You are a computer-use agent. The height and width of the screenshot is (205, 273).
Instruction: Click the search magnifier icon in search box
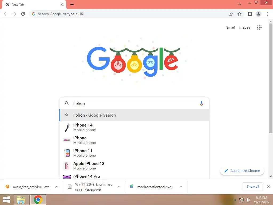point(67,103)
